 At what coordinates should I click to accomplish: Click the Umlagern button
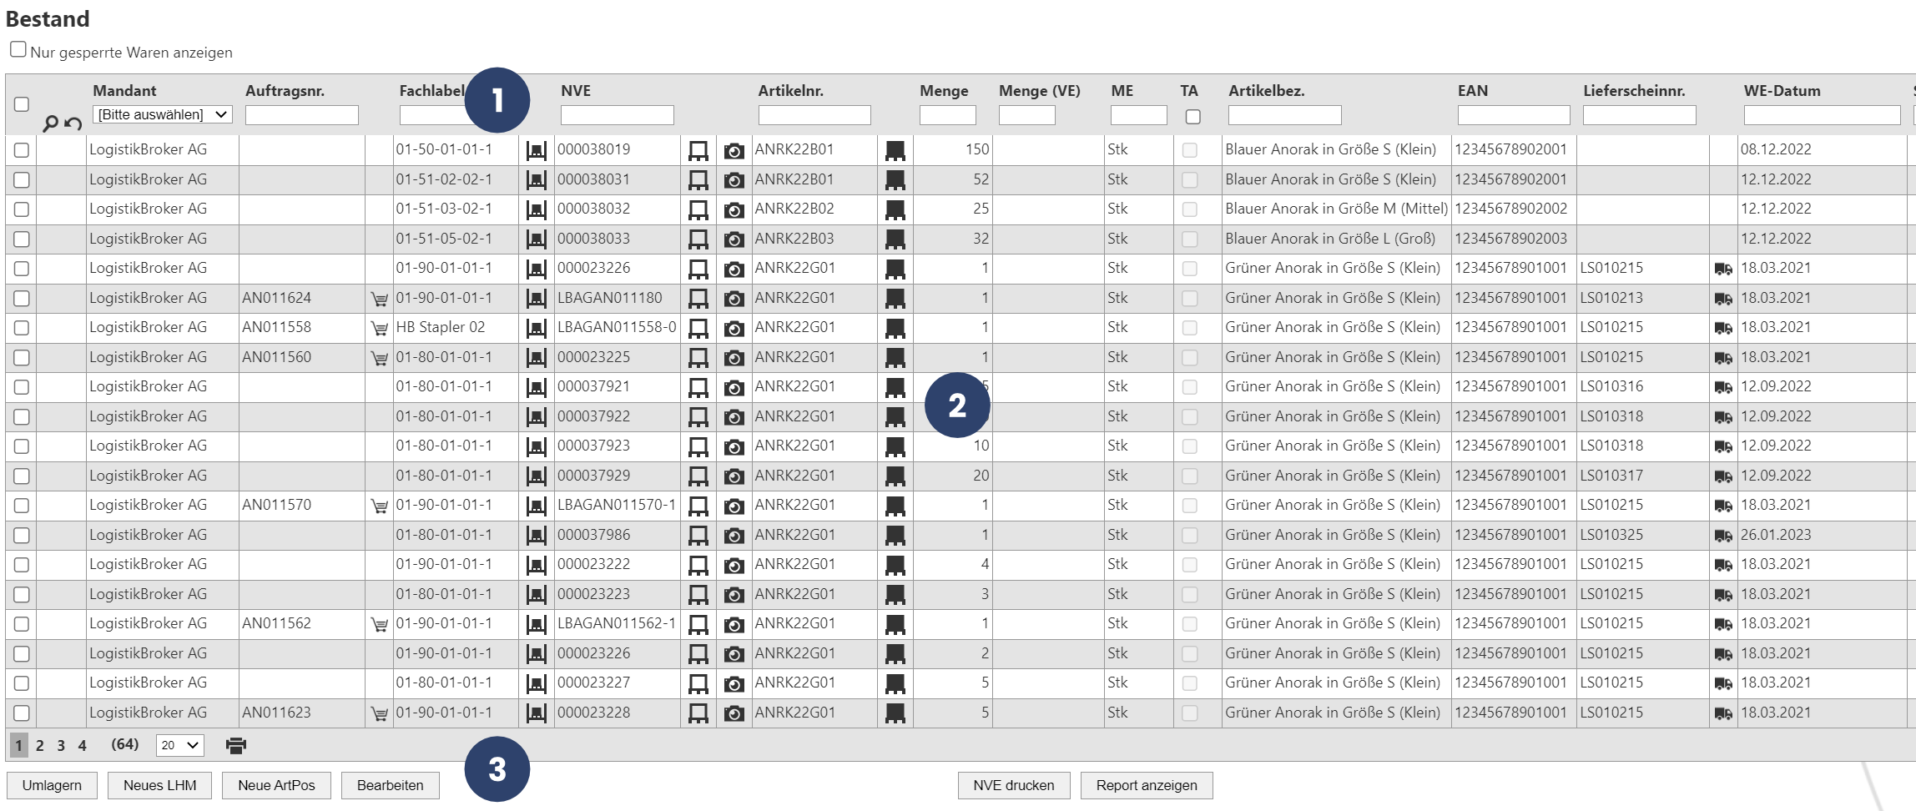click(52, 785)
